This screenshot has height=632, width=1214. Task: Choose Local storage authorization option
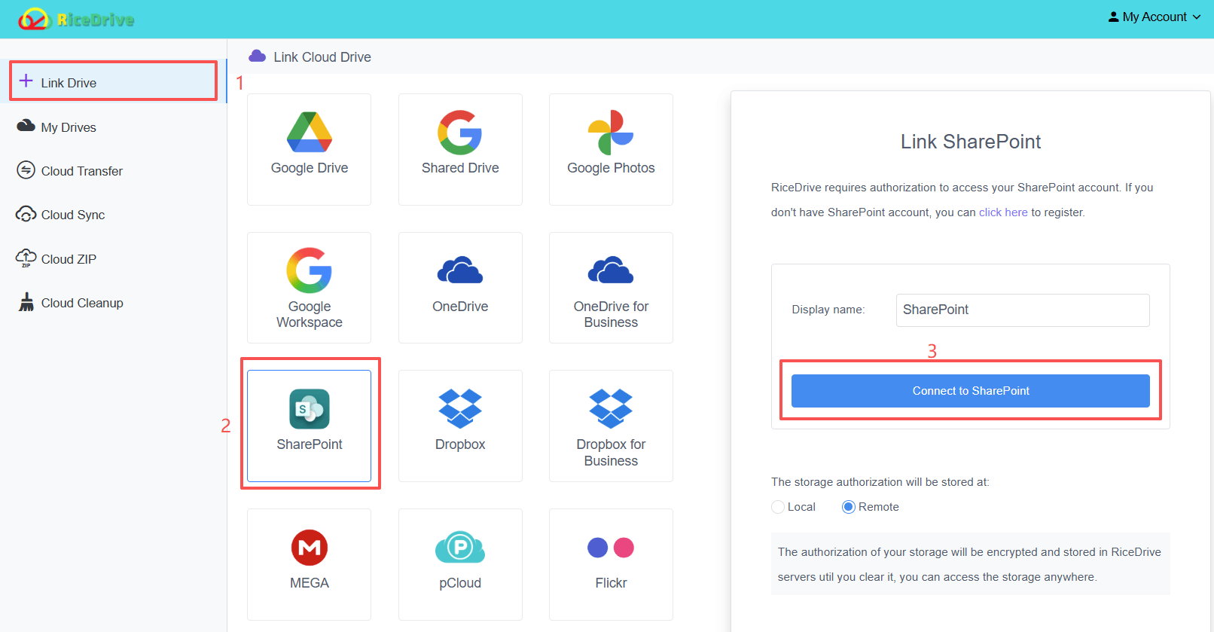click(778, 507)
